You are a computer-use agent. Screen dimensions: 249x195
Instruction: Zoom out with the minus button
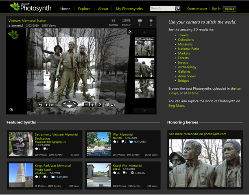click(86, 105)
